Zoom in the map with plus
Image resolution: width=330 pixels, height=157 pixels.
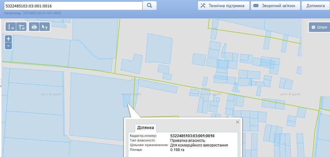pyautogui.click(x=8, y=39)
